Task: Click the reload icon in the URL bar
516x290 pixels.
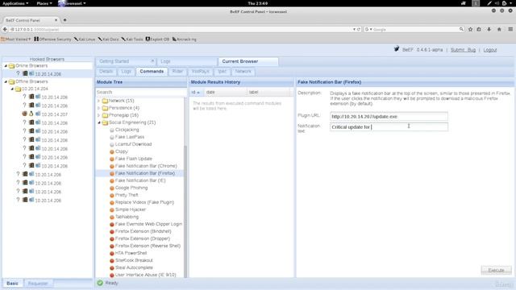Action: [x=359, y=29]
